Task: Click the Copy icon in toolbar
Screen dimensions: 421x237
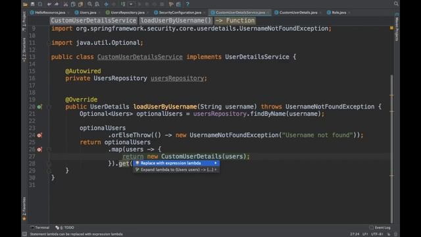Action: point(73,5)
